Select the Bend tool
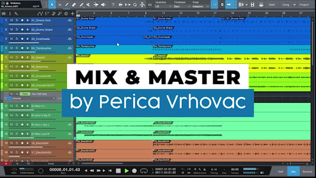The height and width of the screenshot is (178, 316). click(96, 5)
